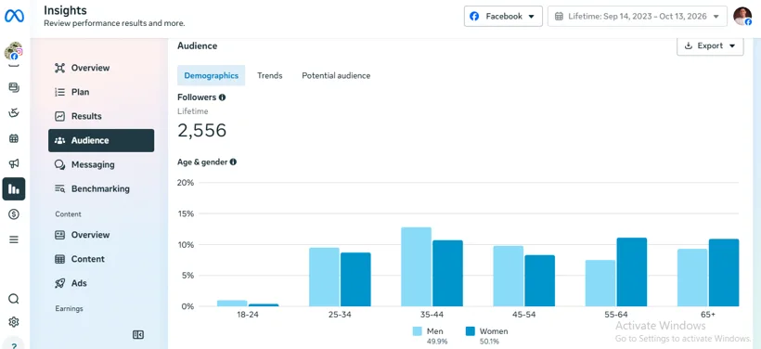Open the Results navigation item
The width and height of the screenshot is (761, 349).
point(101,117)
